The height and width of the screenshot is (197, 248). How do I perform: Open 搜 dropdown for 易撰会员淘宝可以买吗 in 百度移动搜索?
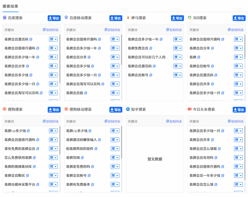115,84
